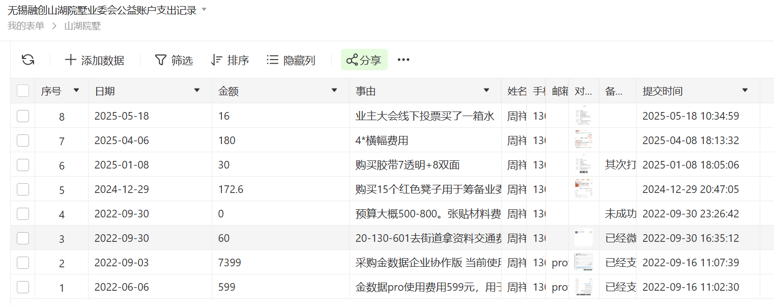Screen dimensions: 774x306
Task: Go to 我的表单 breadcrumb link
Action: pyautogui.click(x=26, y=26)
